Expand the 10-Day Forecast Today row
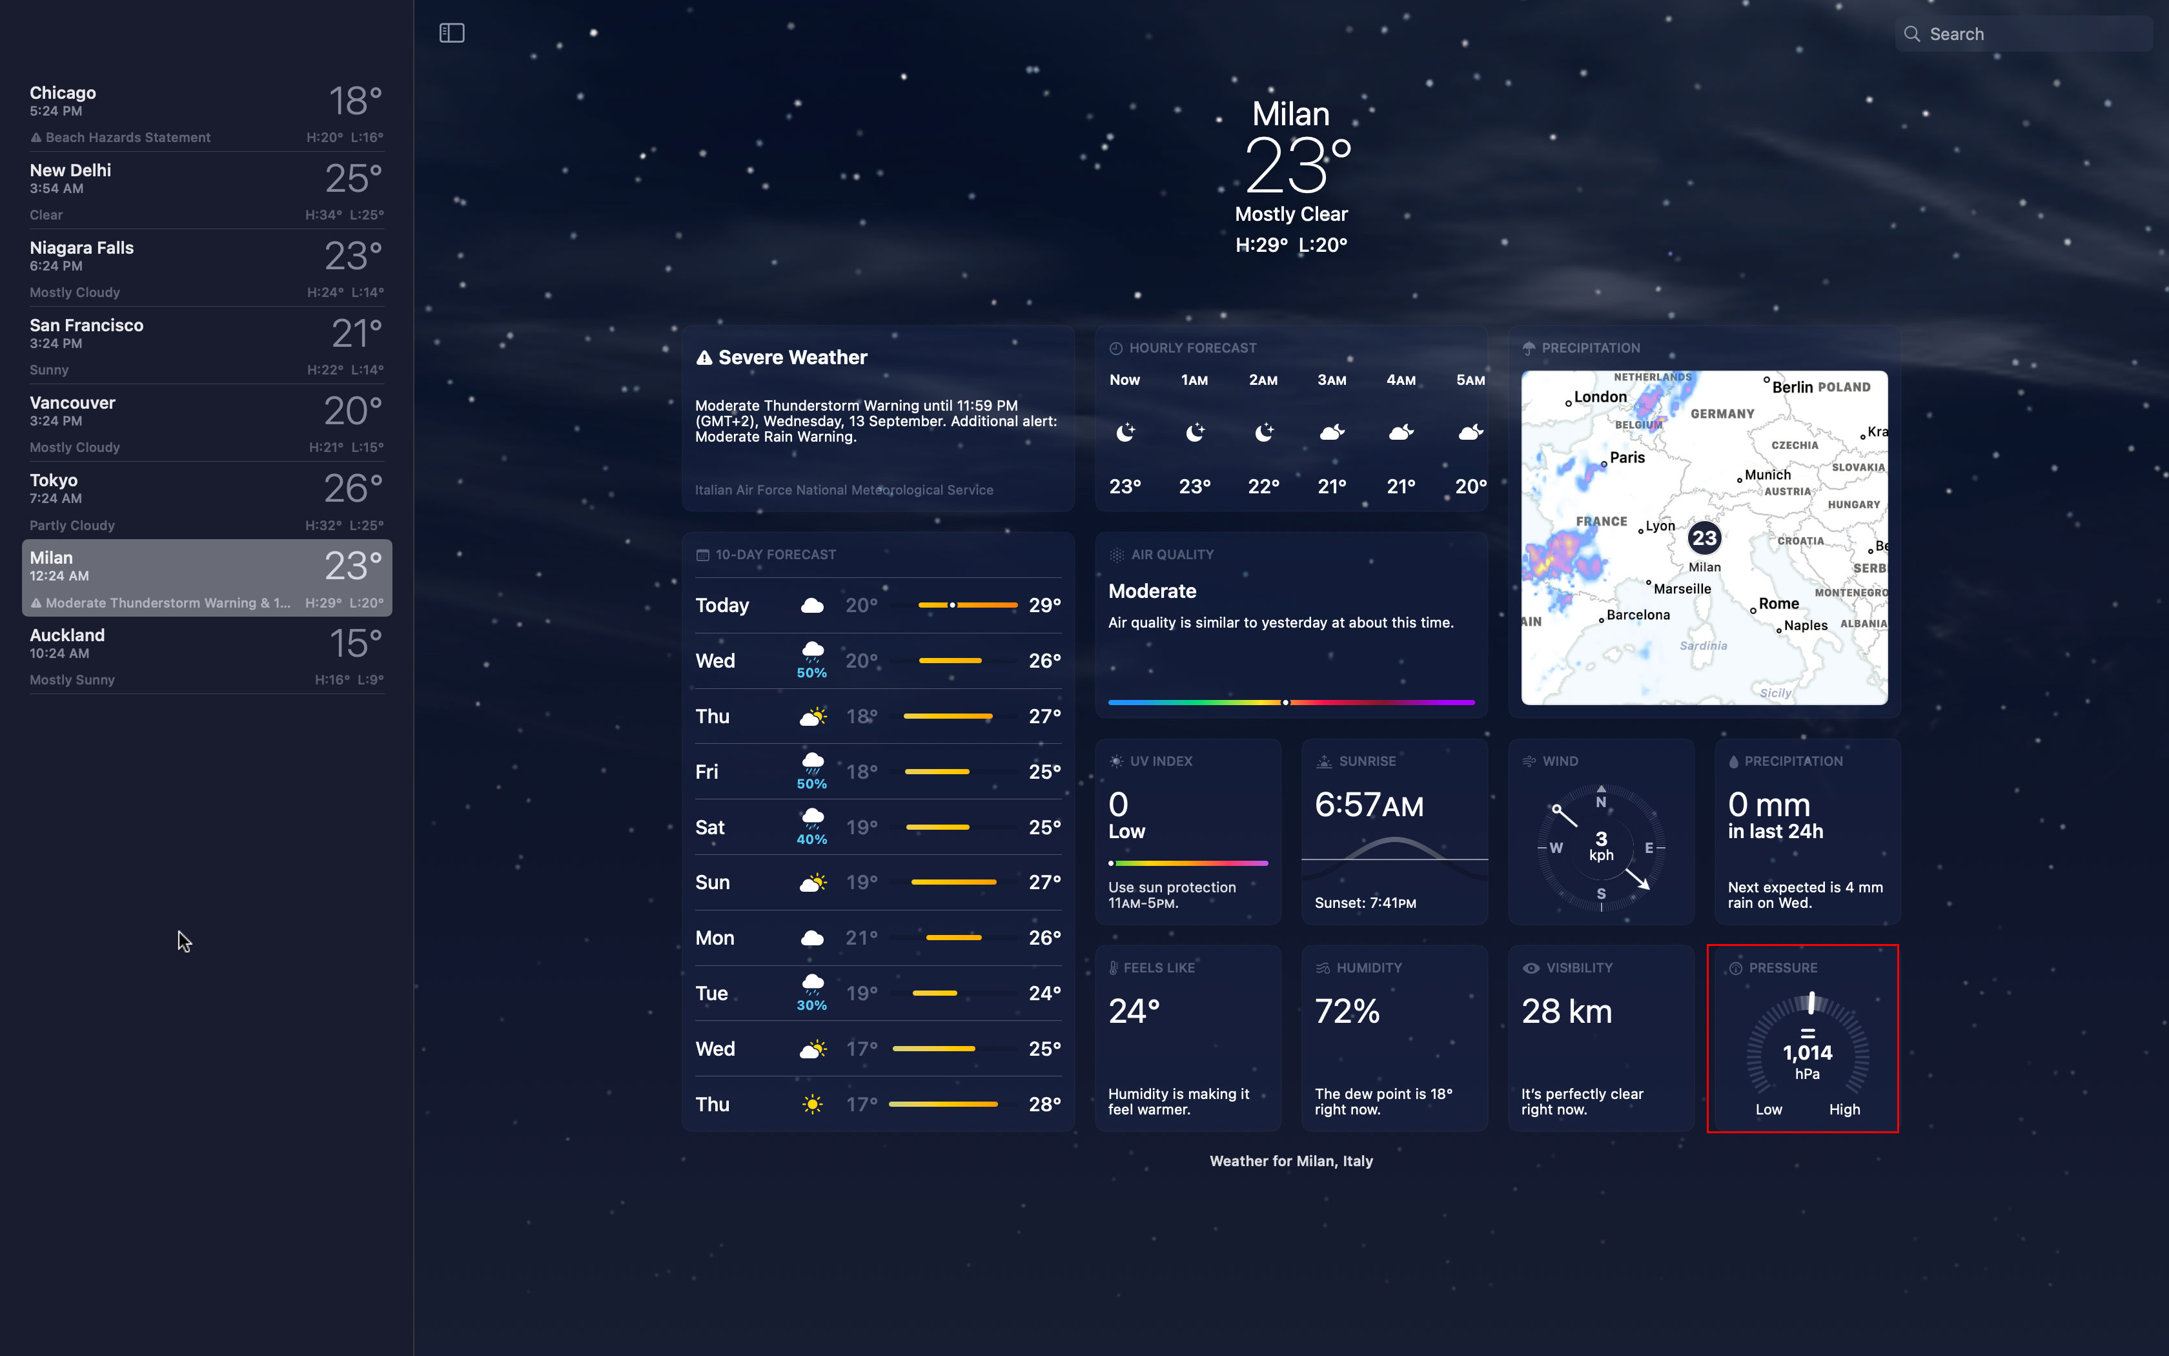The height and width of the screenshot is (1356, 2169). (x=877, y=606)
